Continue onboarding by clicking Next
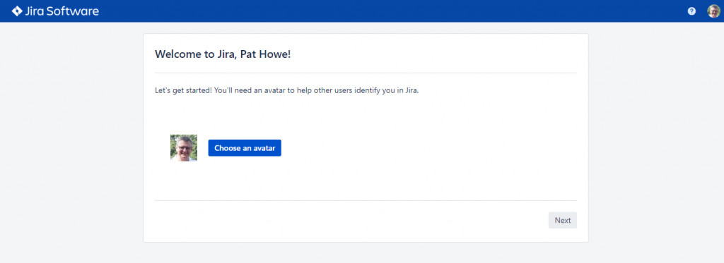 pyautogui.click(x=562, y=220)
